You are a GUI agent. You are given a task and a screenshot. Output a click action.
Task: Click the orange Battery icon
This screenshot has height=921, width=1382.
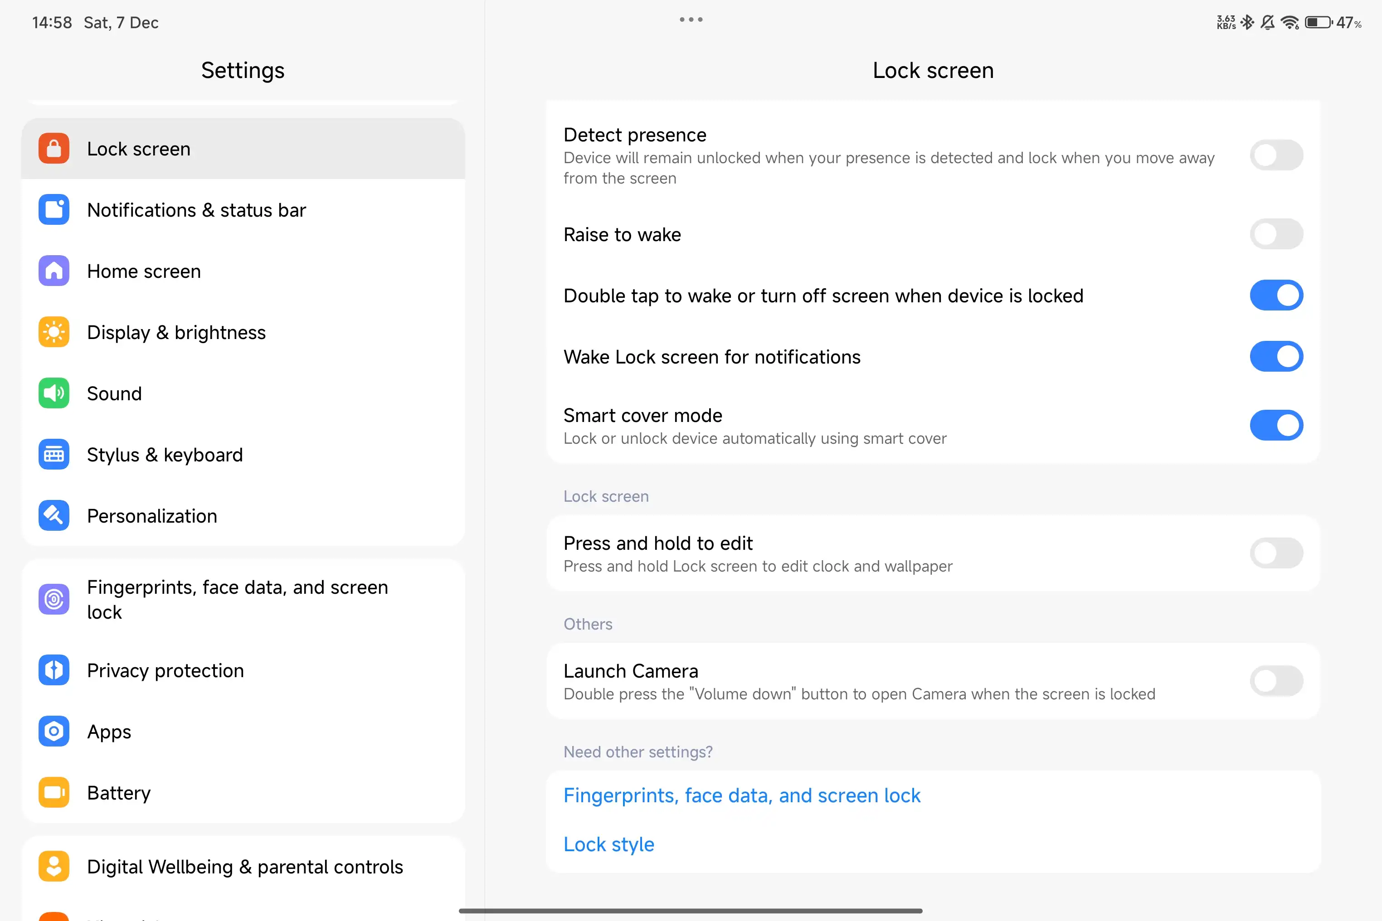[x=54, y=792]
